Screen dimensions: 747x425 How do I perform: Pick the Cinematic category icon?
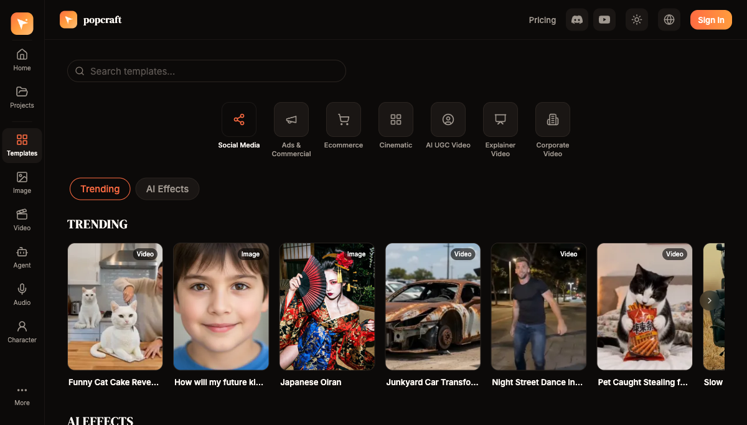coord(396,119)
